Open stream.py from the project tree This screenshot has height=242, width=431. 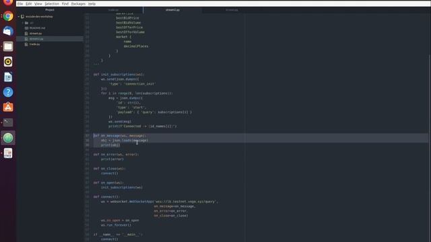[x=36, y=34]
